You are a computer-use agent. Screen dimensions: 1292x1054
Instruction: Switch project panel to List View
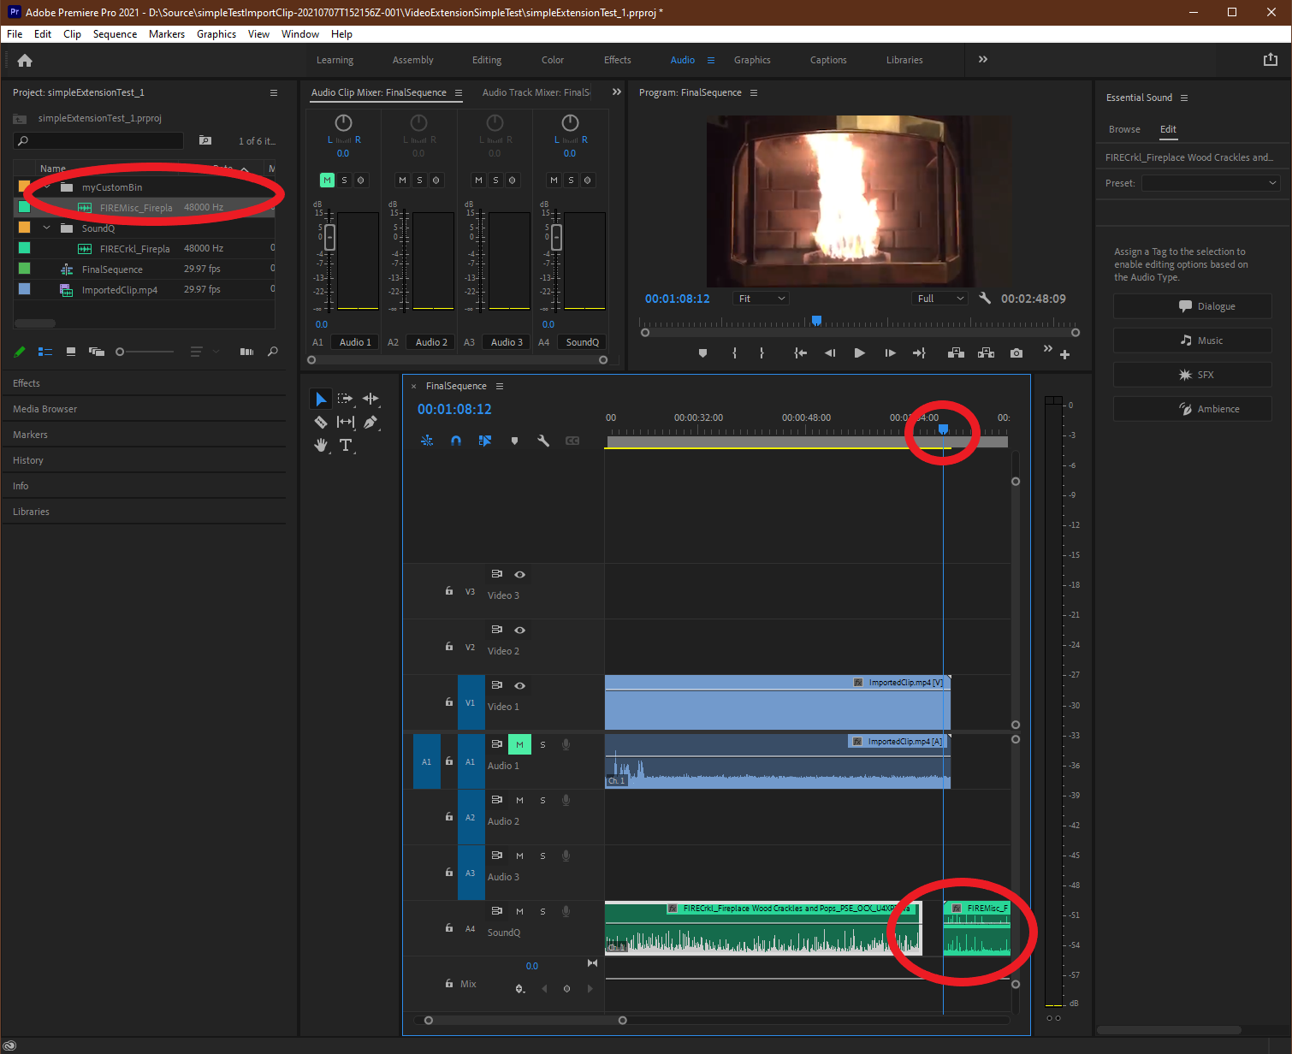pyautogui.click(x=45, y=352)
